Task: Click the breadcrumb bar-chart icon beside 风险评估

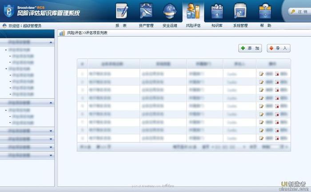Action: pos(62,33)
